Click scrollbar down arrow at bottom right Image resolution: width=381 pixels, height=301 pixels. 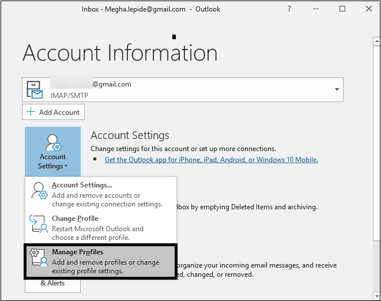click(377, 296)
